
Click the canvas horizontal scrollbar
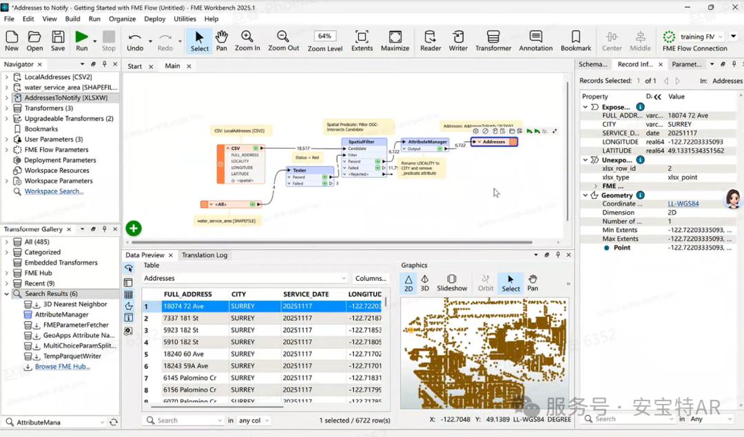331,242
